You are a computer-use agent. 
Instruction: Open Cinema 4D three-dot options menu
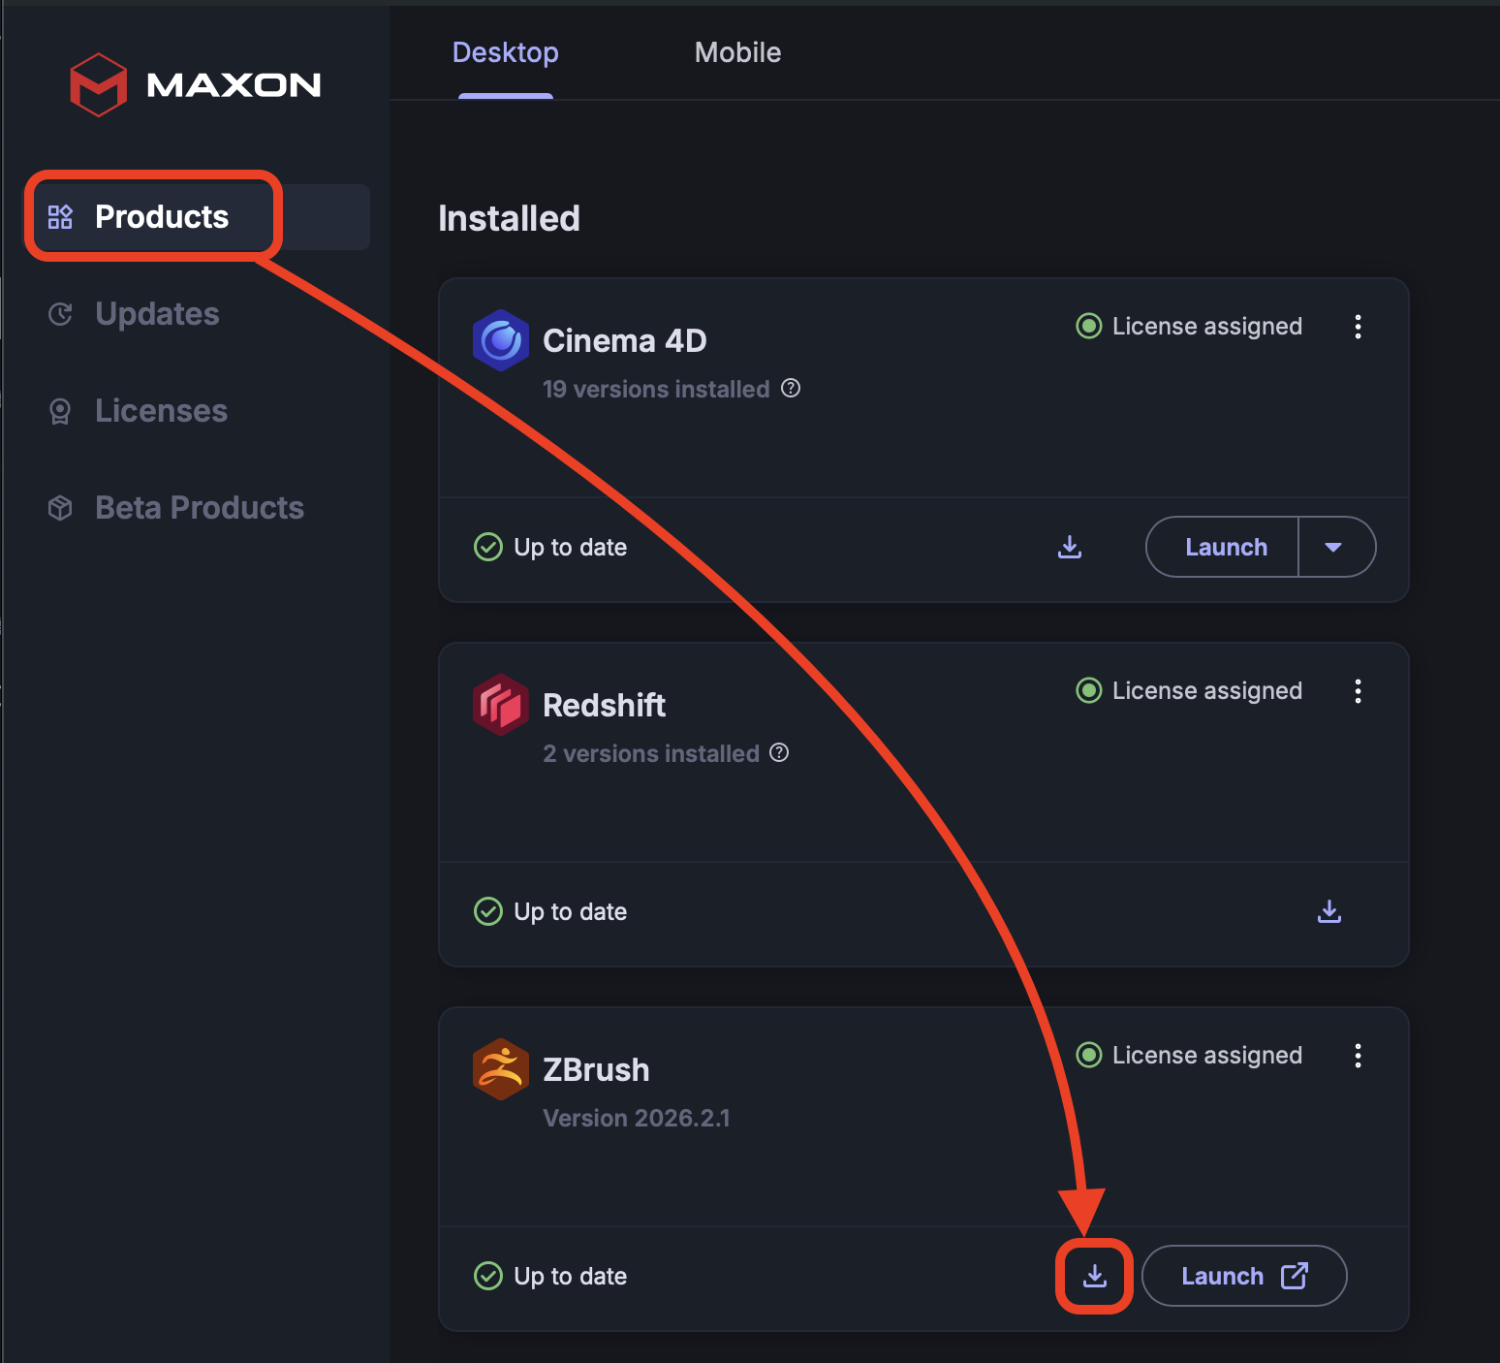tap(1358, 327)
